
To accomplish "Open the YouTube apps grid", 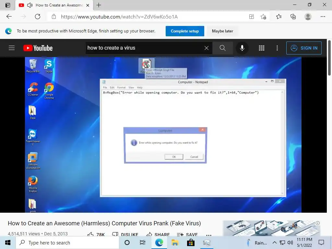I will point(262,48).
